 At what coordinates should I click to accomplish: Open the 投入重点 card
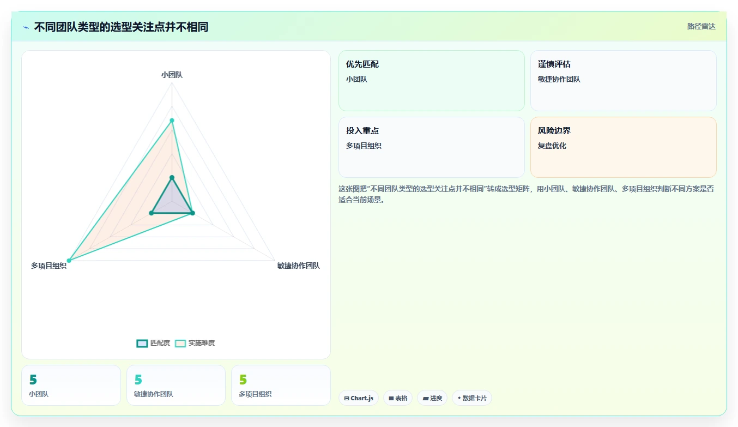click(431, 147)
